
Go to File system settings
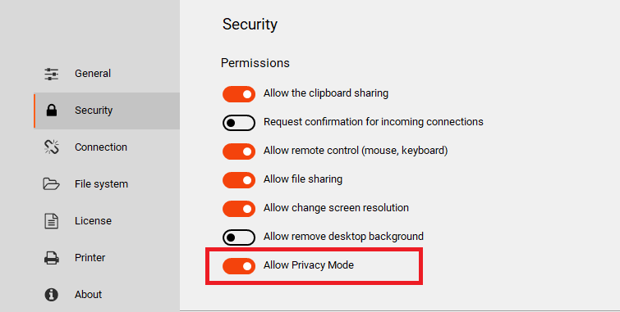point(101,184)
